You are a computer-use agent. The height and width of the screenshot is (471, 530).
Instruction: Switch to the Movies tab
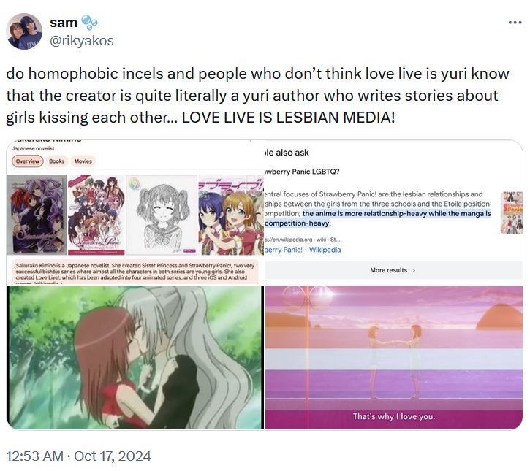83,161
